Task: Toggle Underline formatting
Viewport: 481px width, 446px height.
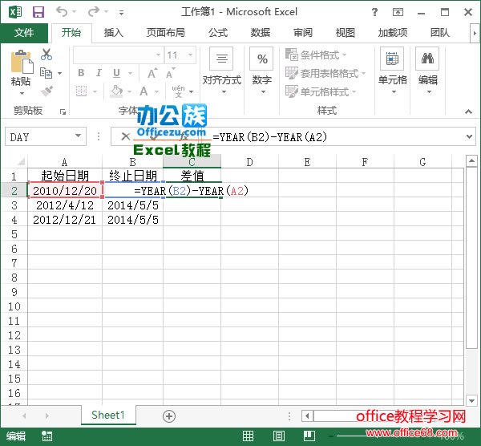Action: pyautogui.click(x=116, y=73)
